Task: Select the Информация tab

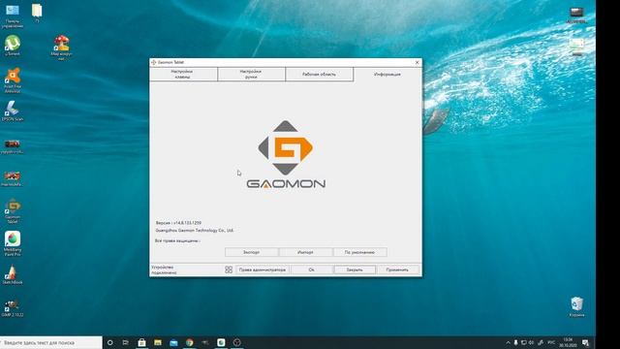Action: pos(387,74)
